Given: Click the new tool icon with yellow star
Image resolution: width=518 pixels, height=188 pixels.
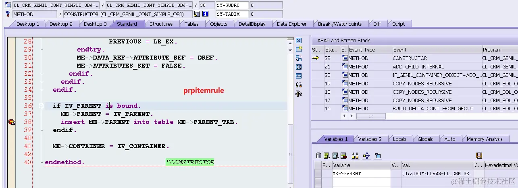Looking at the screenshot, I should pos(299,50).
